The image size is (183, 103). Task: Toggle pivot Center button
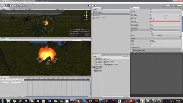pyautogui.click(x=18, y=5)
